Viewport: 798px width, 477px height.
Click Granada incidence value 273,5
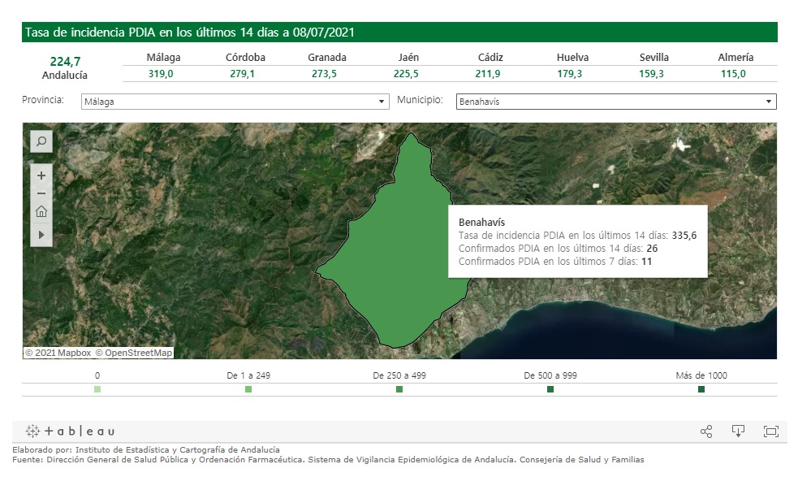tap(324, 74)
